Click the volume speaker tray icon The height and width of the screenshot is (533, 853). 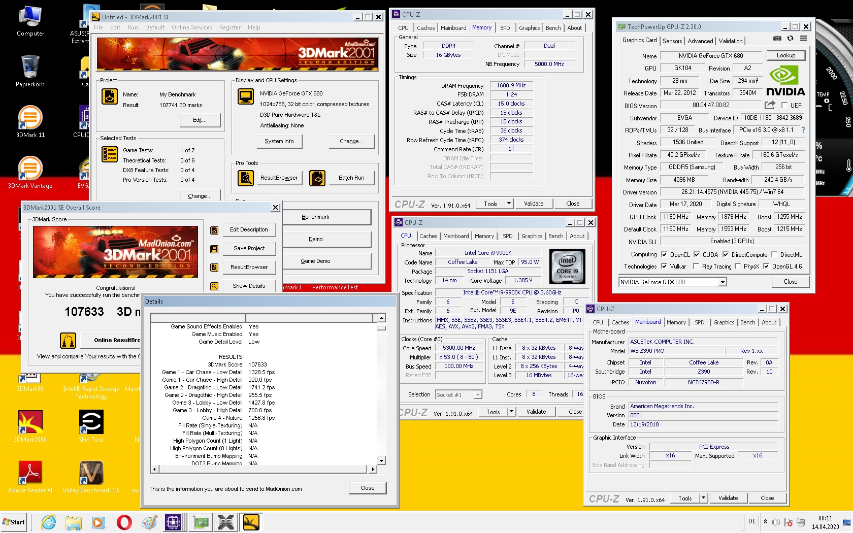tap(776, 522)
